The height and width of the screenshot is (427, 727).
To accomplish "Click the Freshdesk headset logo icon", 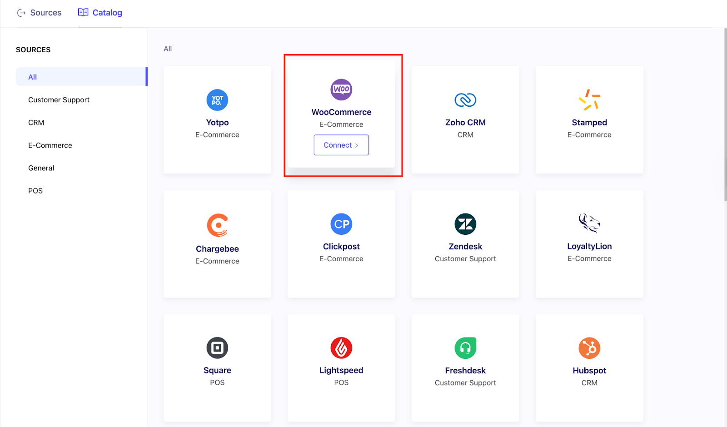I will coord(465,348).
